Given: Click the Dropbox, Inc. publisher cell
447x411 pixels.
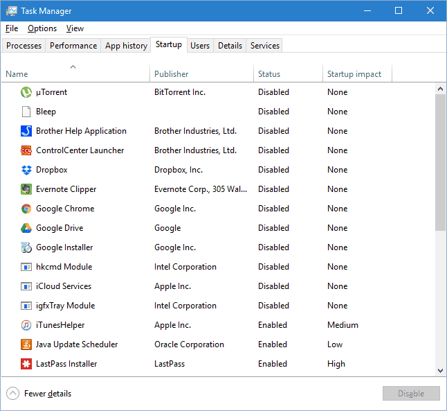Looking at the screenshot, I should tap(179, 170).
